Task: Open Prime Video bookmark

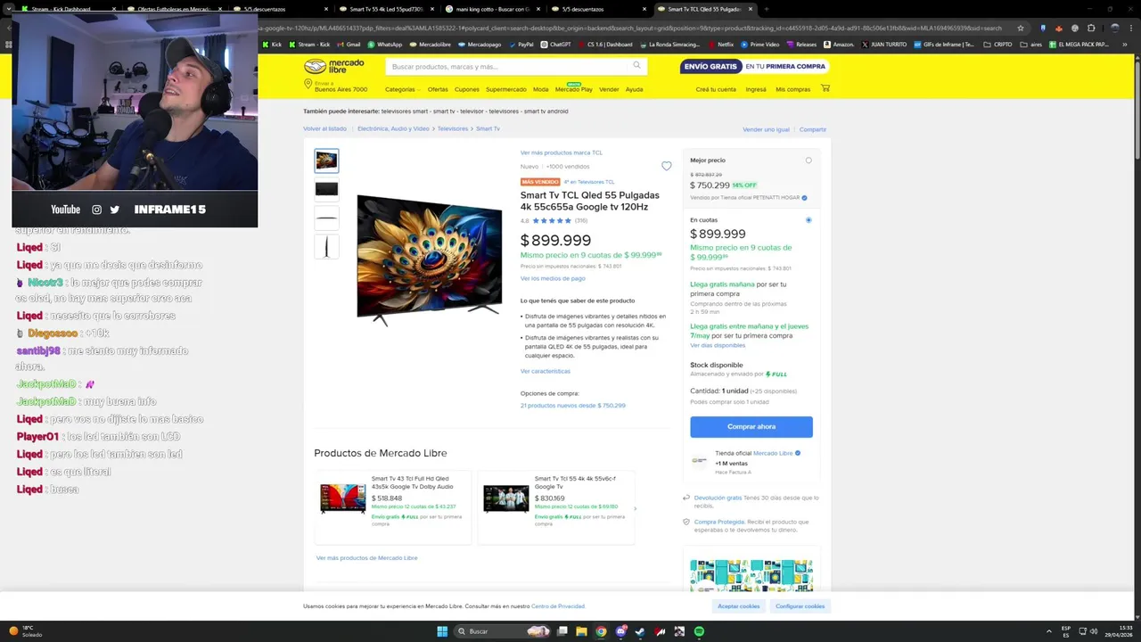Action: [x=759, y=44]
